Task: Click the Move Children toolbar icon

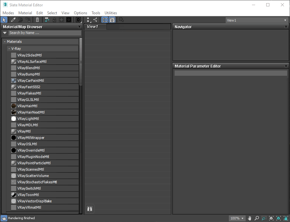Action: click(x=47, y=20)
